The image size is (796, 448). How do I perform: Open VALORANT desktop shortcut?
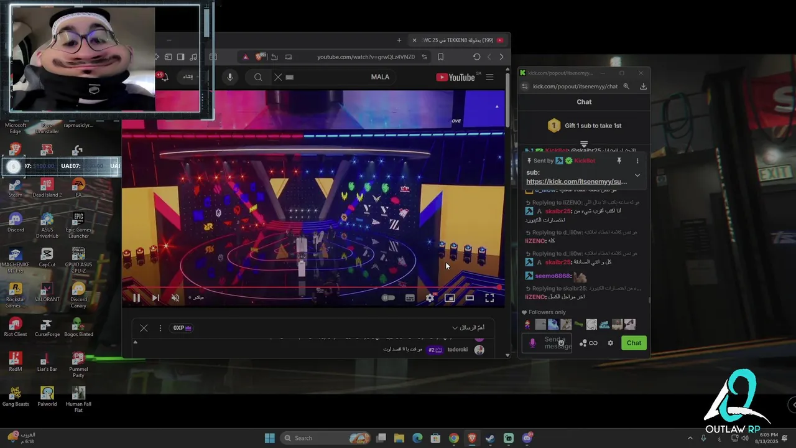coord(47,292)
